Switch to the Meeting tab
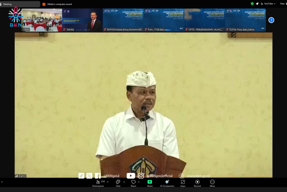Viewport: 287px width, 192px height. tap(20, 4)
